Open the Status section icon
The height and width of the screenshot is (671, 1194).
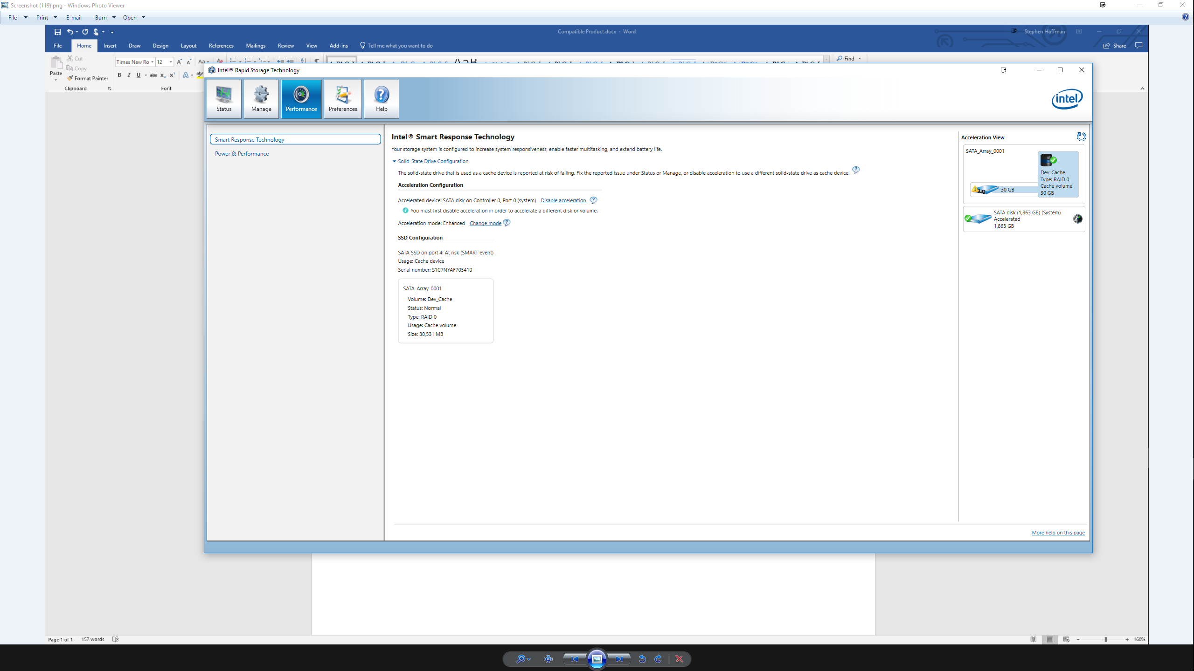coord(224,98)
